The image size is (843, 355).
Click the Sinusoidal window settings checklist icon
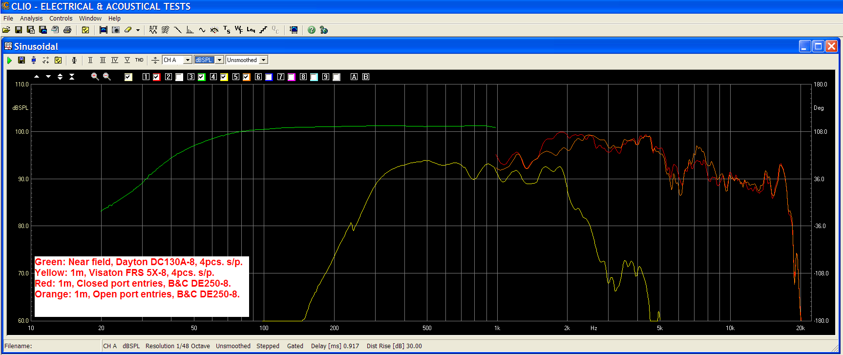pos(58,60)
